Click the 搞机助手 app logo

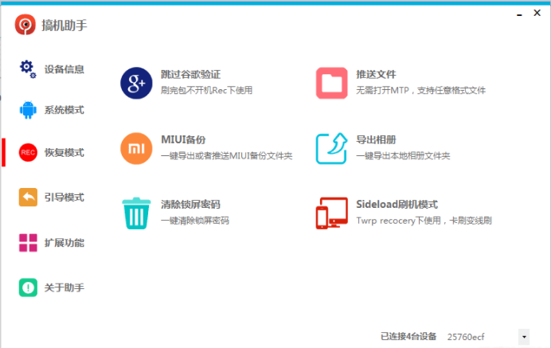coord(25,25)
